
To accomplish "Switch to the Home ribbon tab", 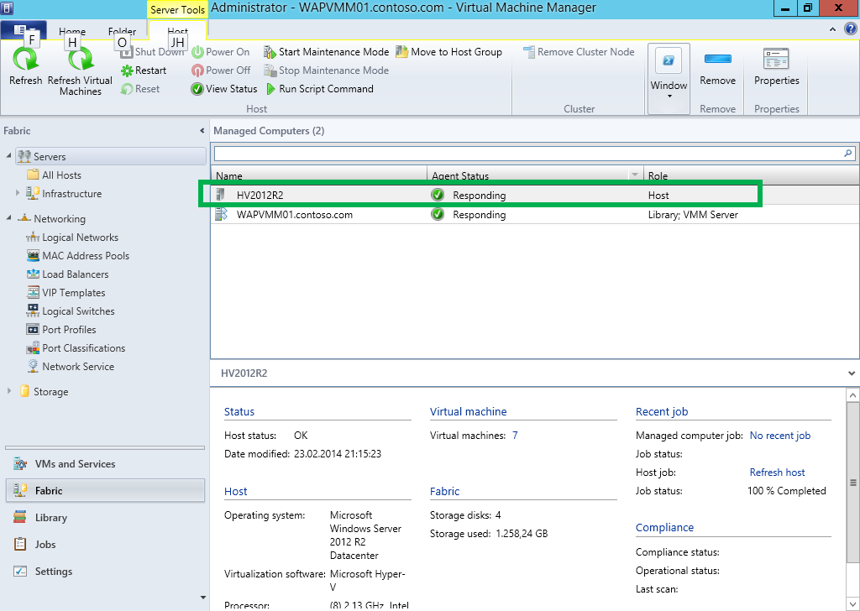I will pos(72,31).
